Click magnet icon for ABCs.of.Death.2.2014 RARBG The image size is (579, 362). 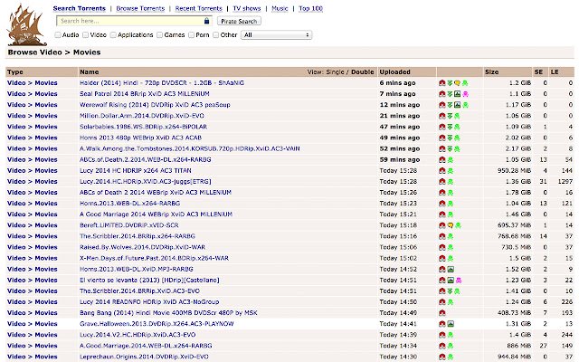click(x=442, y=159)
